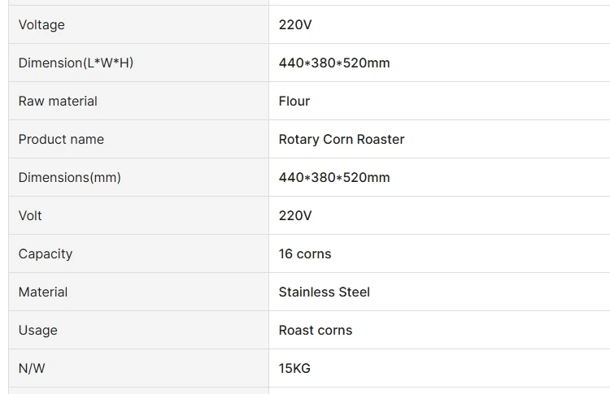Click the Capacity label

coord(46,253)
